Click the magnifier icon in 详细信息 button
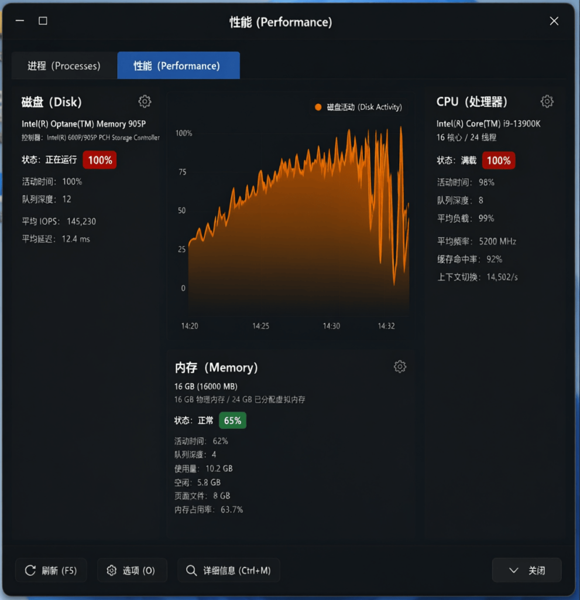 tap(191, 571)
